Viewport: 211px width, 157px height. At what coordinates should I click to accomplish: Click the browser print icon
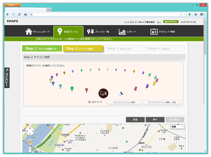click(26, 14)
